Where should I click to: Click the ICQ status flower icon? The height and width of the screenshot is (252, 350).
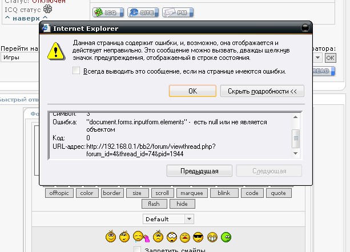click(47, 9)
